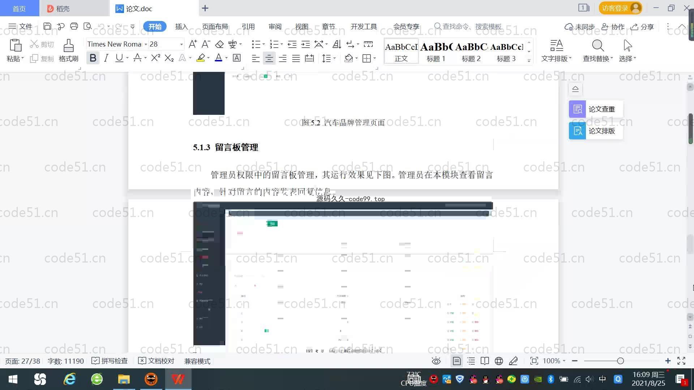694x390 pixels.
Task: Open the font name dropdown
Action: (x=146, y=44)
